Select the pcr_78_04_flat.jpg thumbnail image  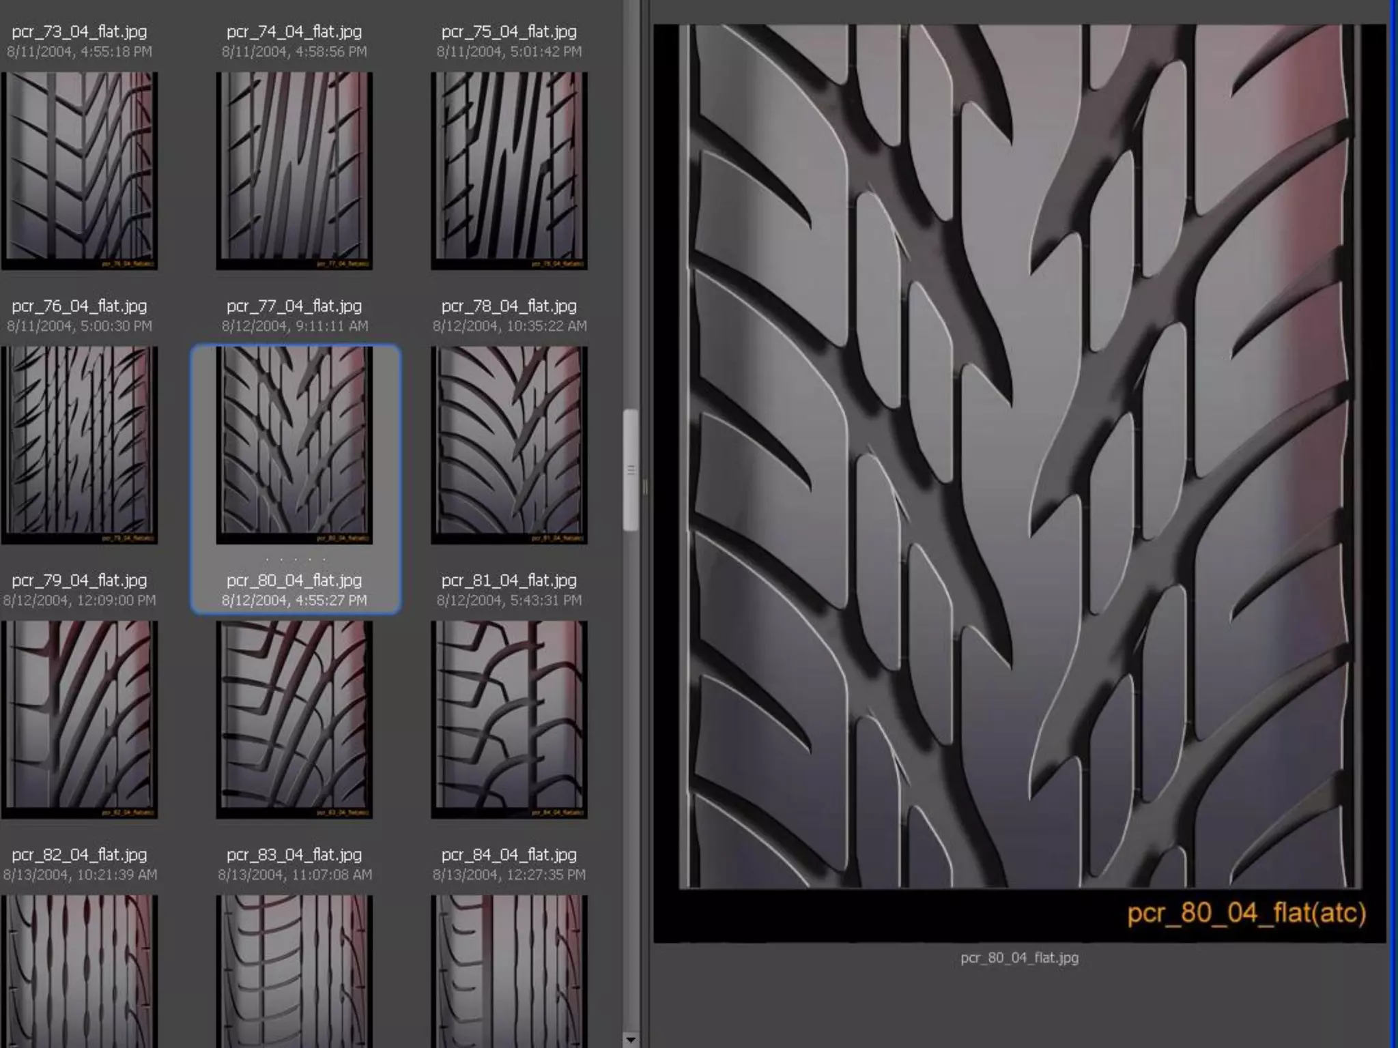[x=509, y=171]
